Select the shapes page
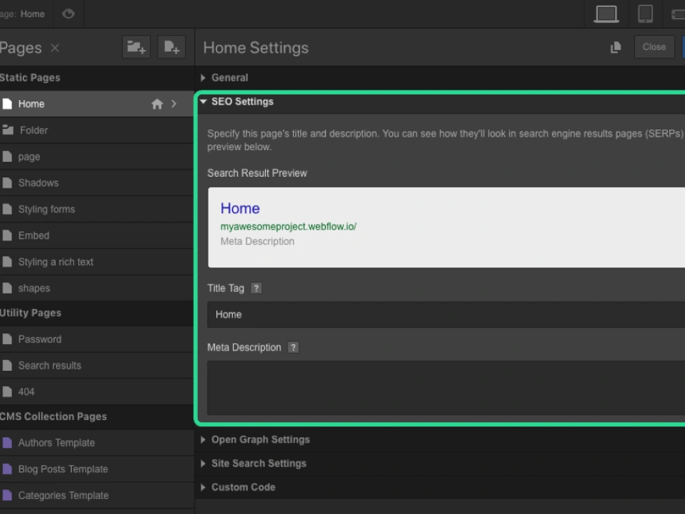685x514 pixels. (x=97, y=288)
